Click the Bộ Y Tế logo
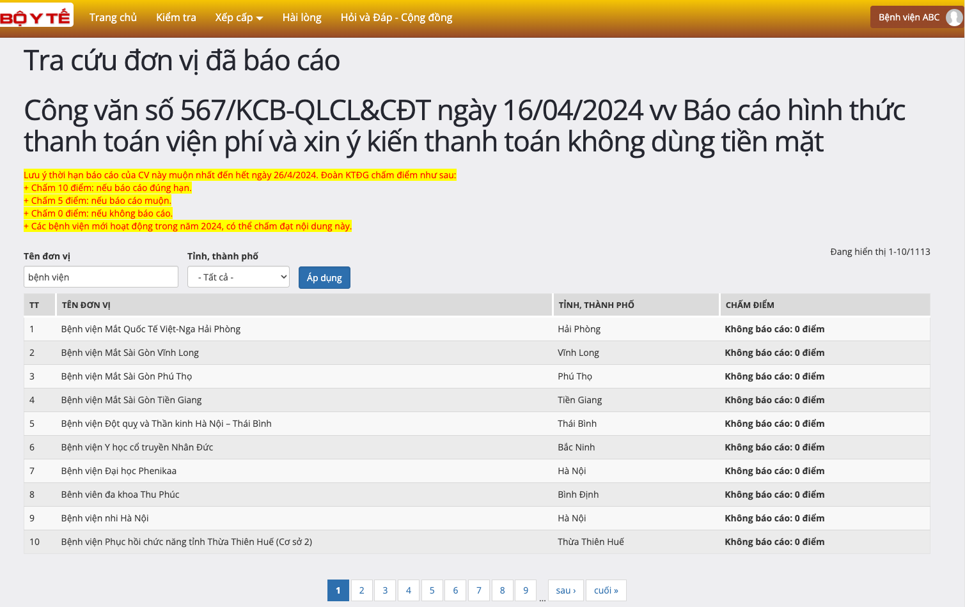The image size is (965, 607). (36, 17)
